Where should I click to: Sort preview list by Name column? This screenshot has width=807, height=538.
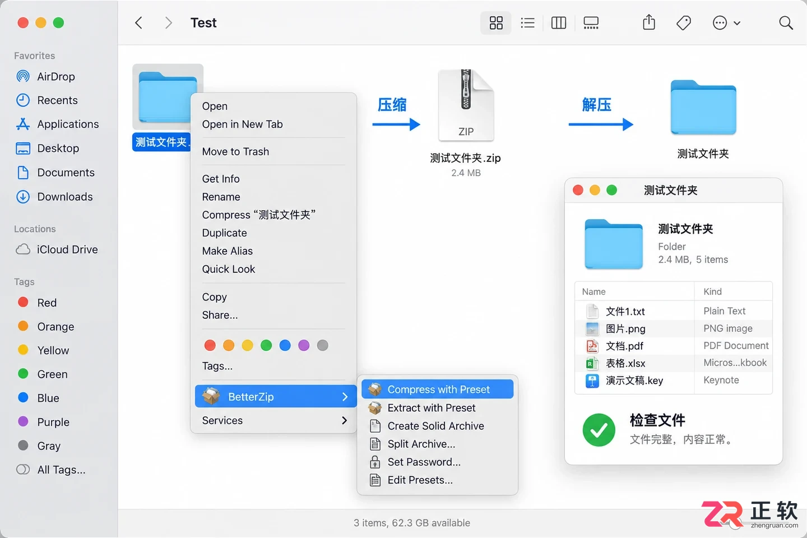point(635,291)
